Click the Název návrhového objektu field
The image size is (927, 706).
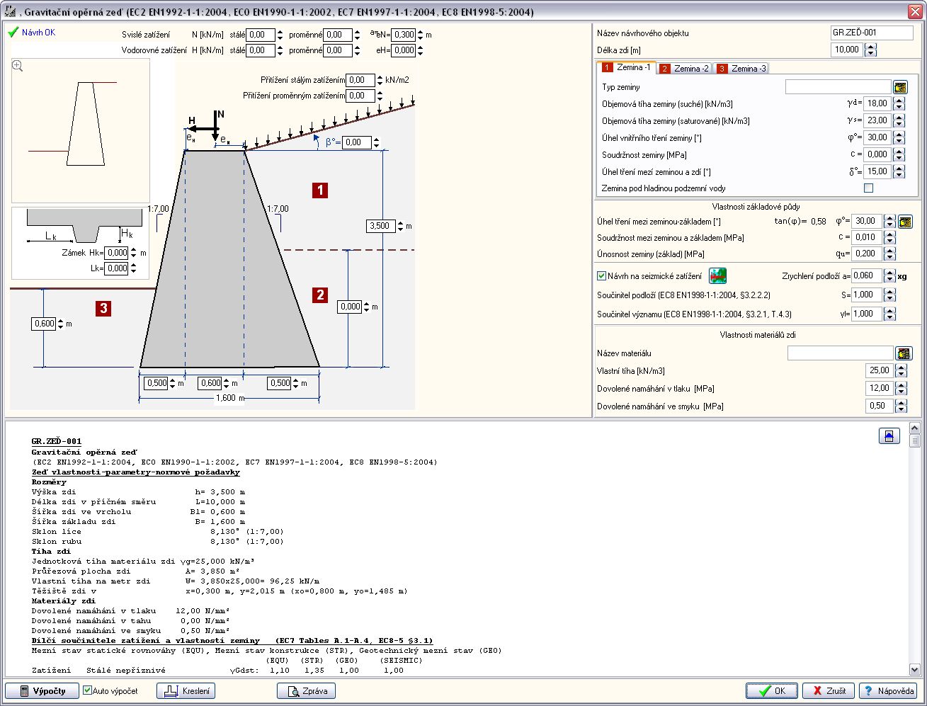872,33
